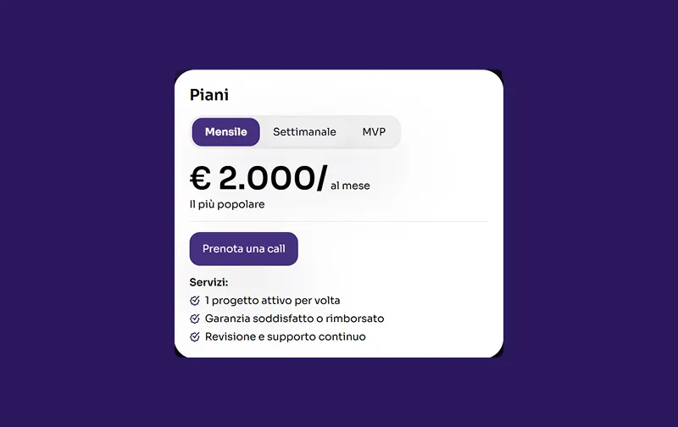678x427 pixels.
Task: Click the divider line below the price
Action: coord(339,221)
